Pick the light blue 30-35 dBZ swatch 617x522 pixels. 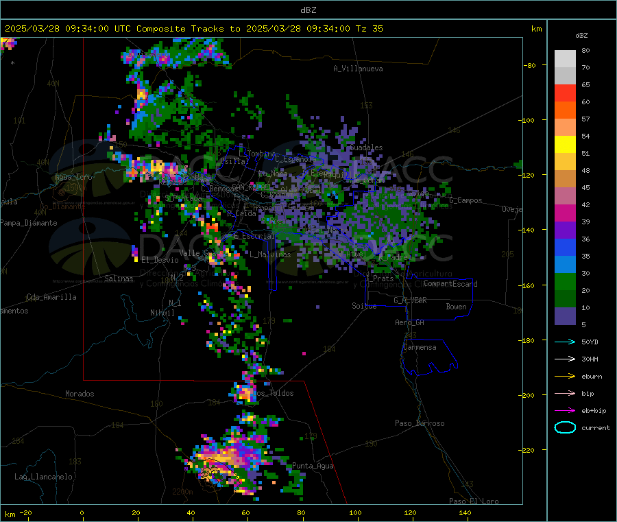coord(565,265)
